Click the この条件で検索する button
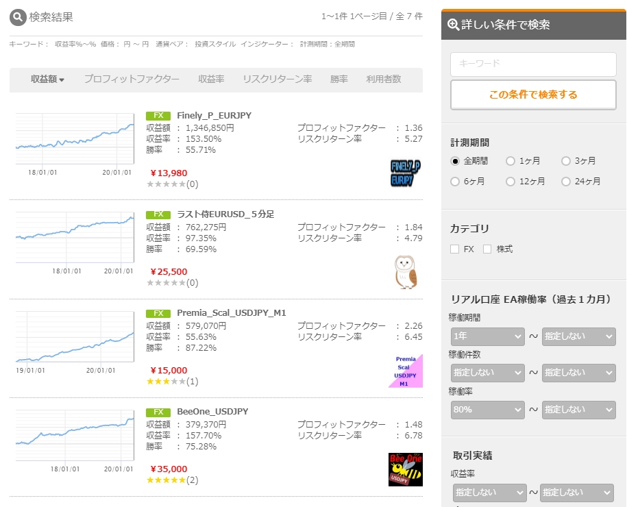627x507 pixels. click(x=533, y=95)
